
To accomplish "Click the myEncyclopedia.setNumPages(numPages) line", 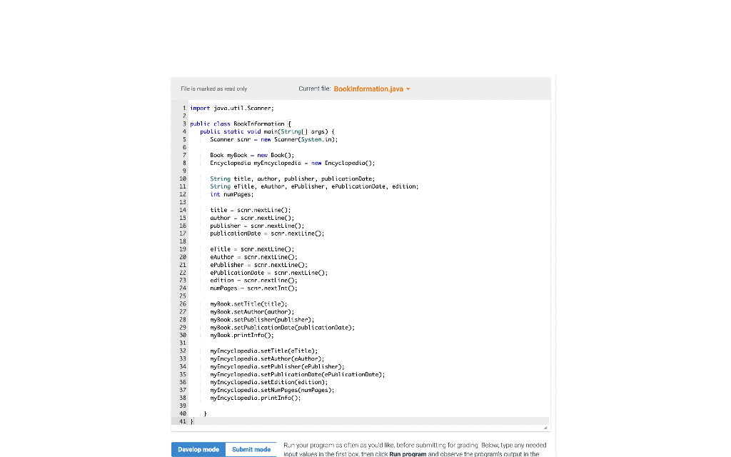I will pos(271,390).
